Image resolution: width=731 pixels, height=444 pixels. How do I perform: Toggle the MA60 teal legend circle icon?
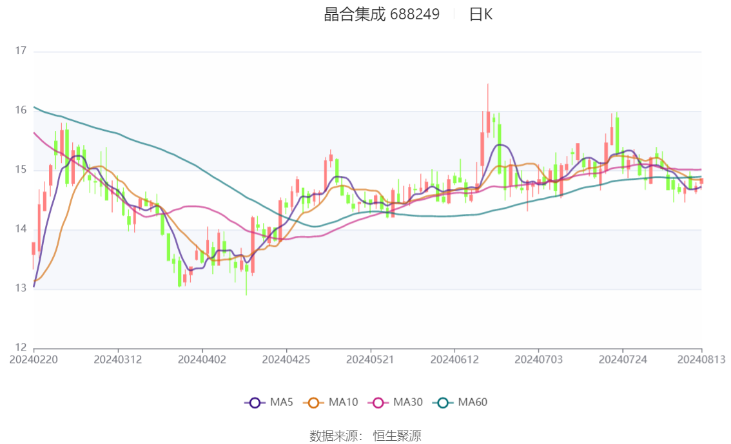click(443, 403)
